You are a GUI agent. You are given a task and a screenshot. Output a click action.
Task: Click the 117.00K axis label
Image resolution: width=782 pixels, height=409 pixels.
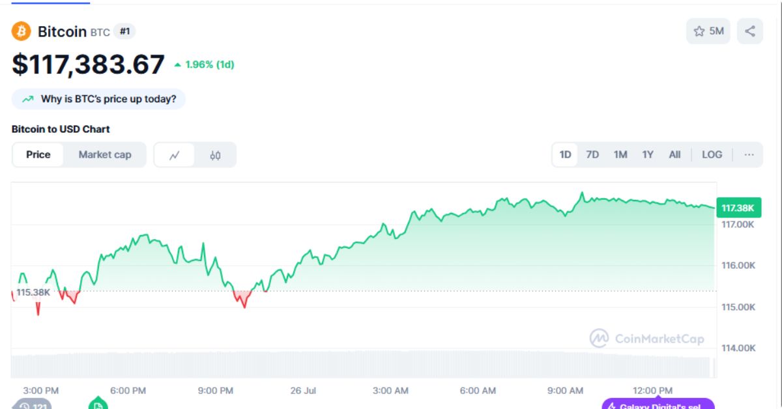(738, 224)
